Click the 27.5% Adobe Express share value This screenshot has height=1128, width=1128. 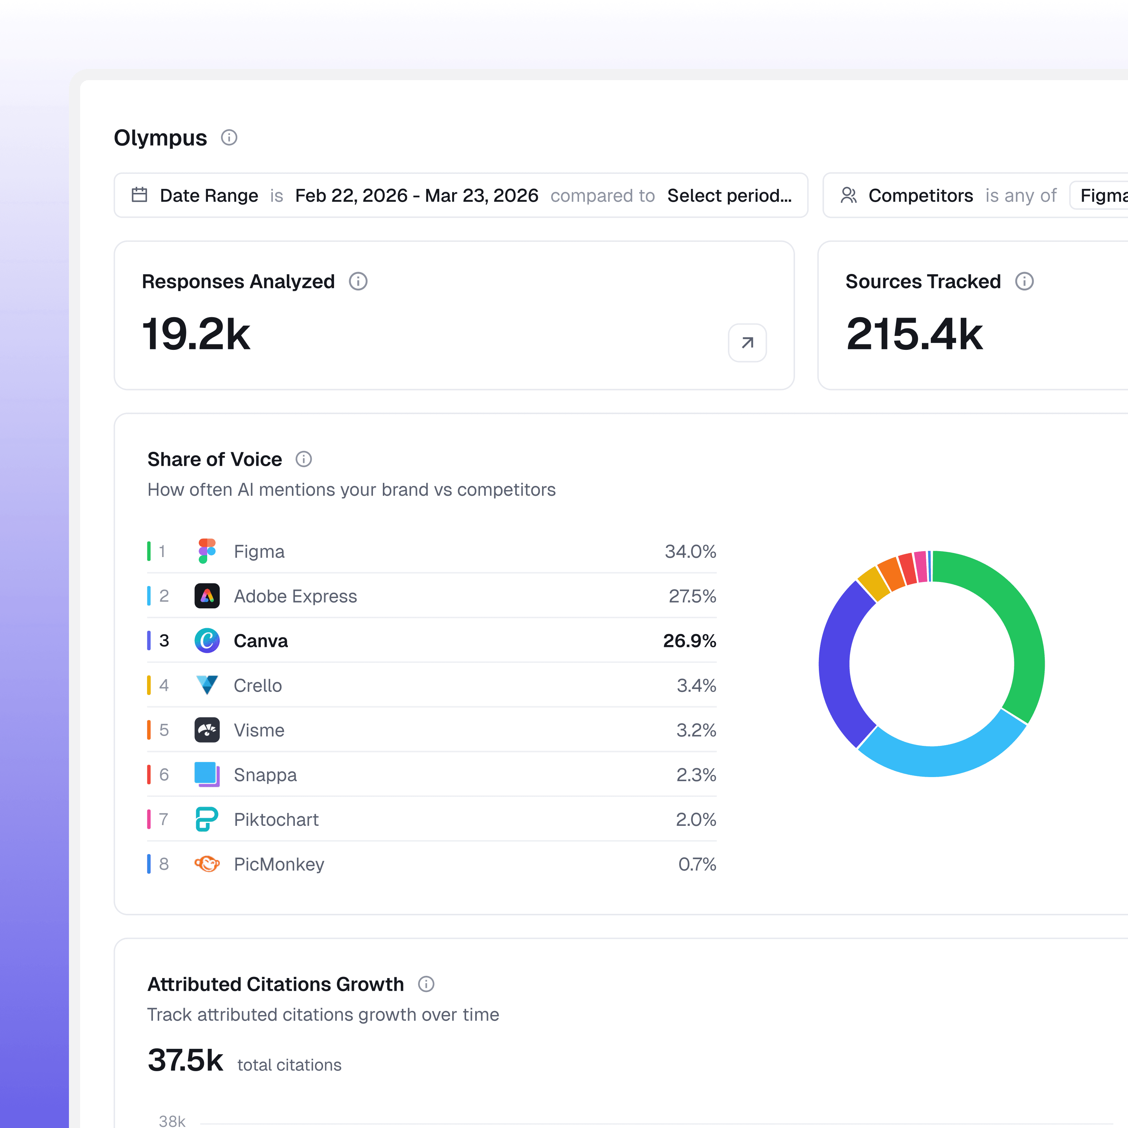[x=692, y=596]
